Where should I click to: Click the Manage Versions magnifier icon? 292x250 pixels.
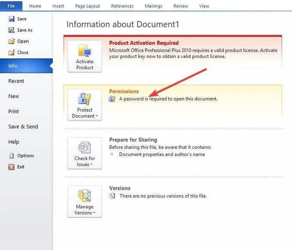(85, 195)
